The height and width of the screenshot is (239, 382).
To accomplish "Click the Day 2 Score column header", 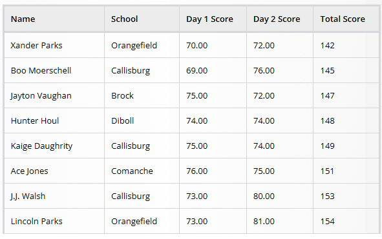I will pyautogui.click(x=280, y=19).
